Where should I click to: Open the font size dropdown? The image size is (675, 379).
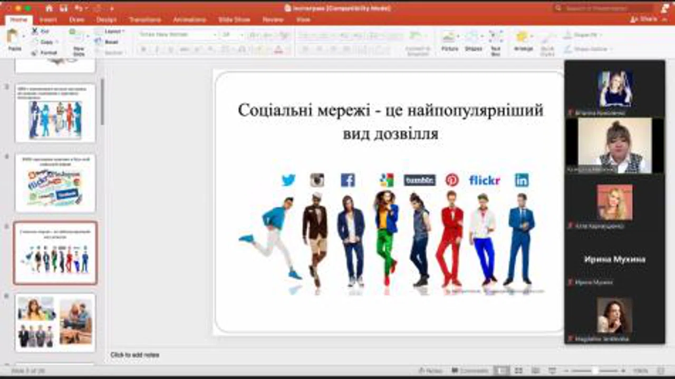coord(242,35)
